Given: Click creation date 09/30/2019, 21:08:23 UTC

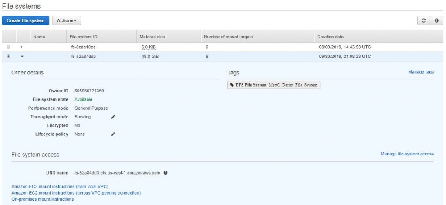Looking at the screenshot, I should point(345,56).
